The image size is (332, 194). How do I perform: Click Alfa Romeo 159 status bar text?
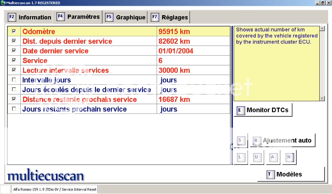coord(54,189)
